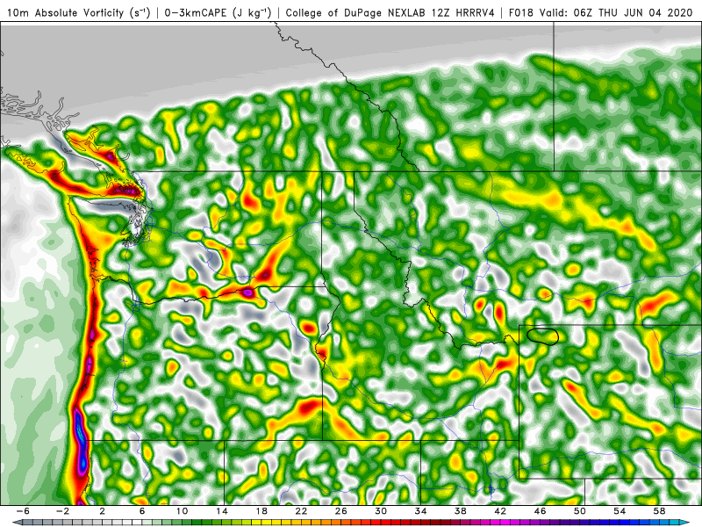
Task: Click the colorbar label "2"
Action: pos(103,511)
